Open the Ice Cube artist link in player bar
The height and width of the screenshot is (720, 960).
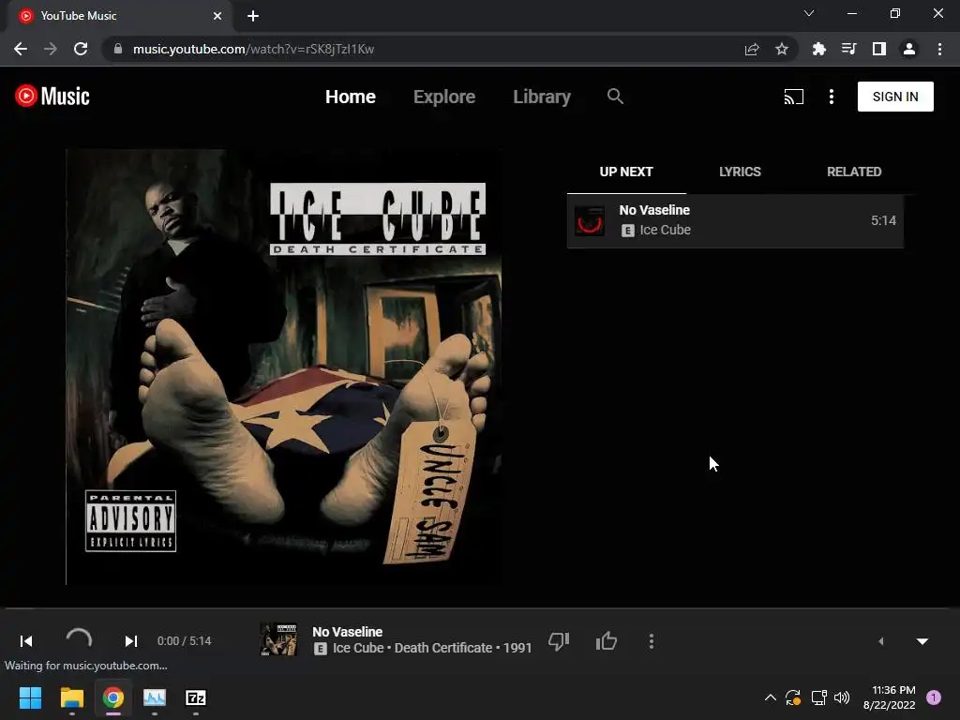(358, 649)
